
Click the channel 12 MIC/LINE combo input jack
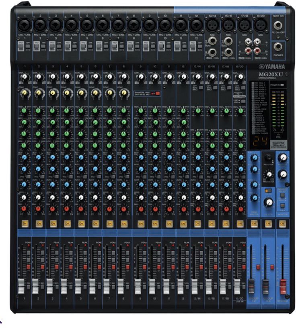[x=196, y=25]
